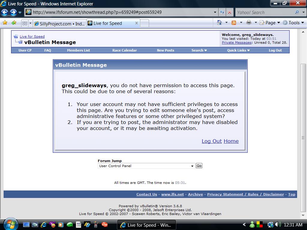Open Privacy Statement / Rules / Disclaimer link

246,194
